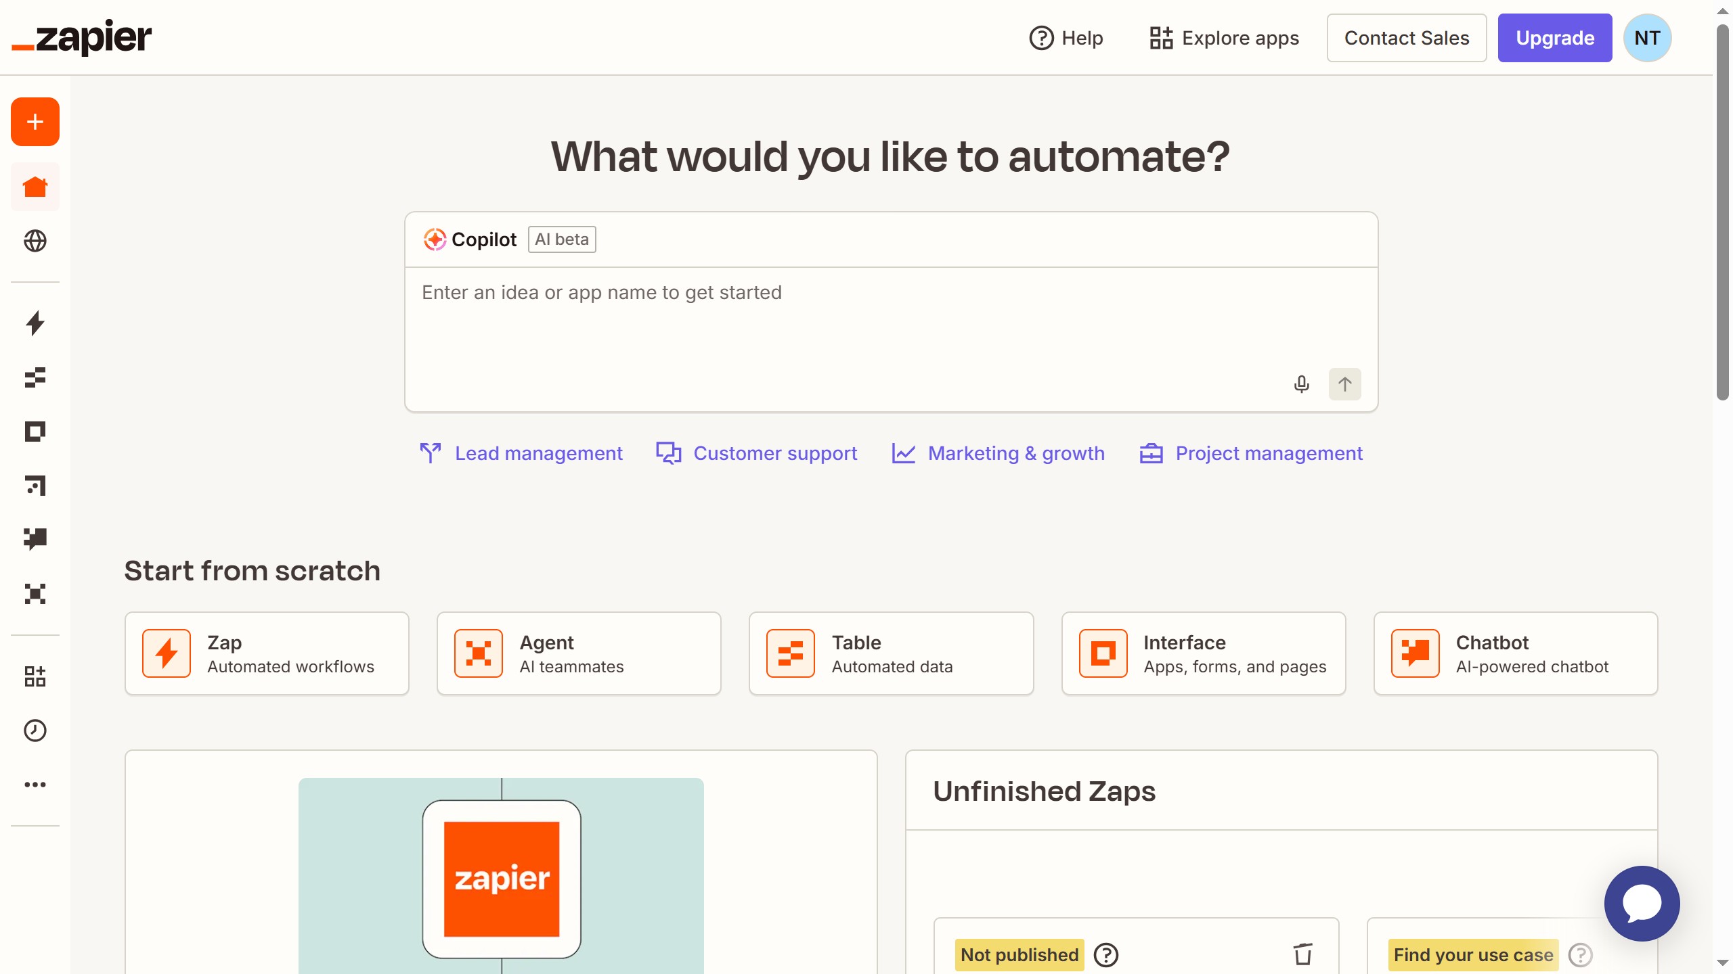Create a Table from scratch card
The image size is (1733, 974).
pos(891,653)
